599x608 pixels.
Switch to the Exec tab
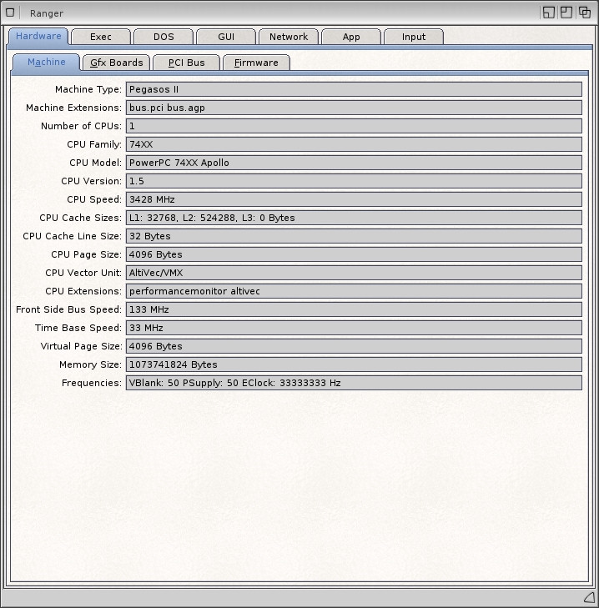click(x=101, y=37)
